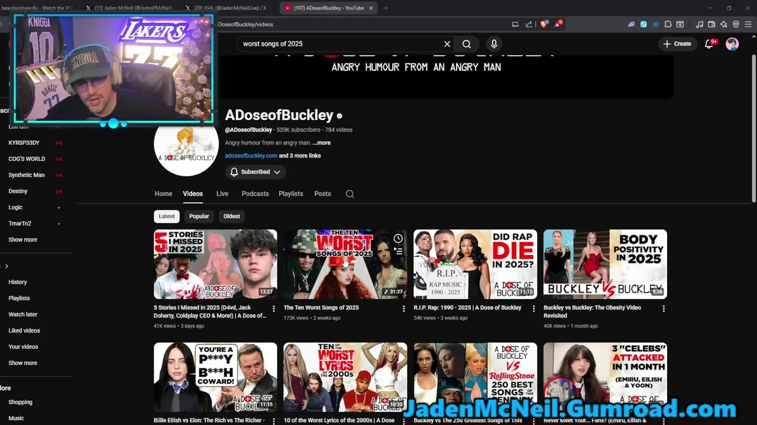The height and width of the screenshot is (425, 757).
Task: Open the browser playlist music note icon
Action: tap(700, 24)
